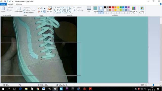
Task: Switch to the Accueil tab
Action: 10,4
